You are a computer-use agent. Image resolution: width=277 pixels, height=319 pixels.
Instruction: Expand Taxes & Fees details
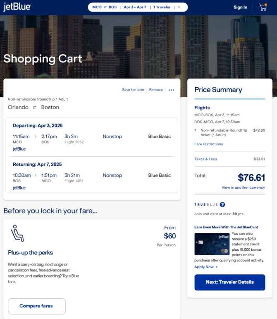pos(205,159)
